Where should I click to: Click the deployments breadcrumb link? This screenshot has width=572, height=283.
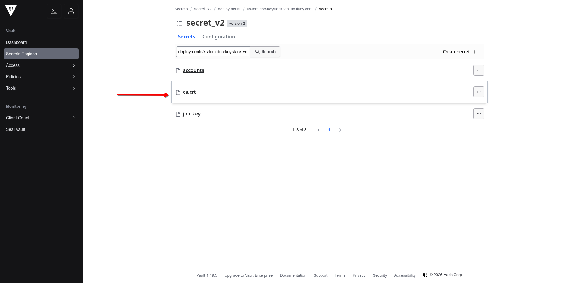[229, 9]
